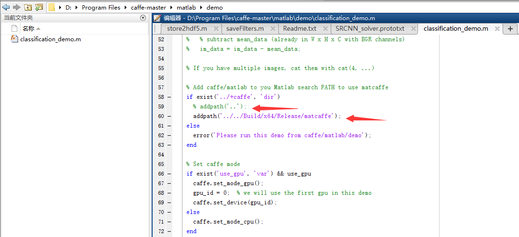Screen dimensions: 519x237
Task: Click the demo folder path segment
Action: tap(215, 7)
